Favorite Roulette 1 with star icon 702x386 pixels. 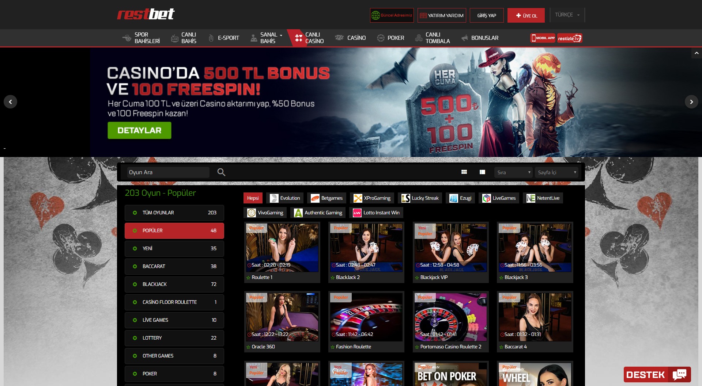point(248,278)
